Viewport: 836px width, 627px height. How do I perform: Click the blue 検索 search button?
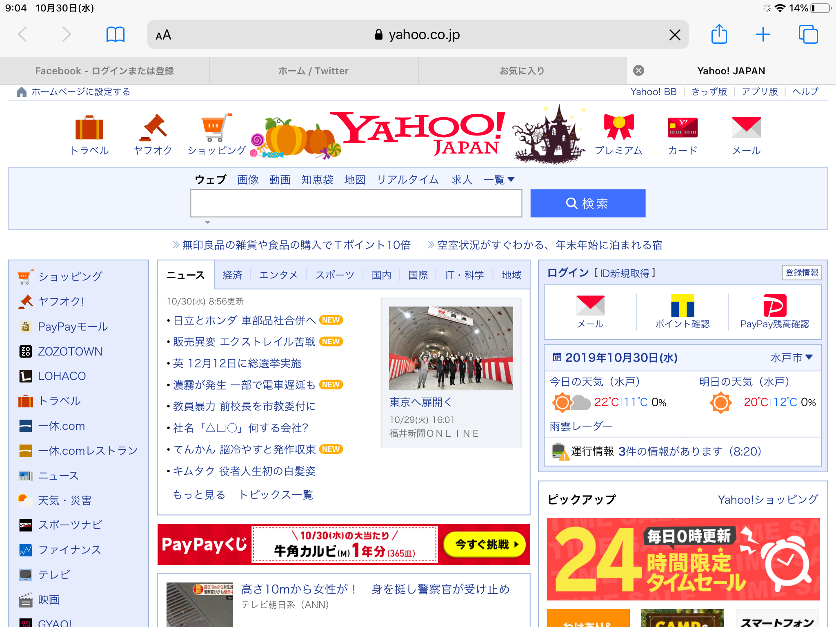pyautogui.click(x=588, y=203)
